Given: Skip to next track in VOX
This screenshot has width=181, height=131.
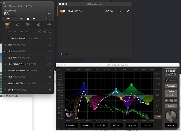Looking at the screenshot, I should click(34, 19).
